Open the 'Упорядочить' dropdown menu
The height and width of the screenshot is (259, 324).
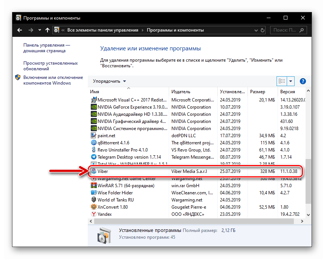pos(109,81)
